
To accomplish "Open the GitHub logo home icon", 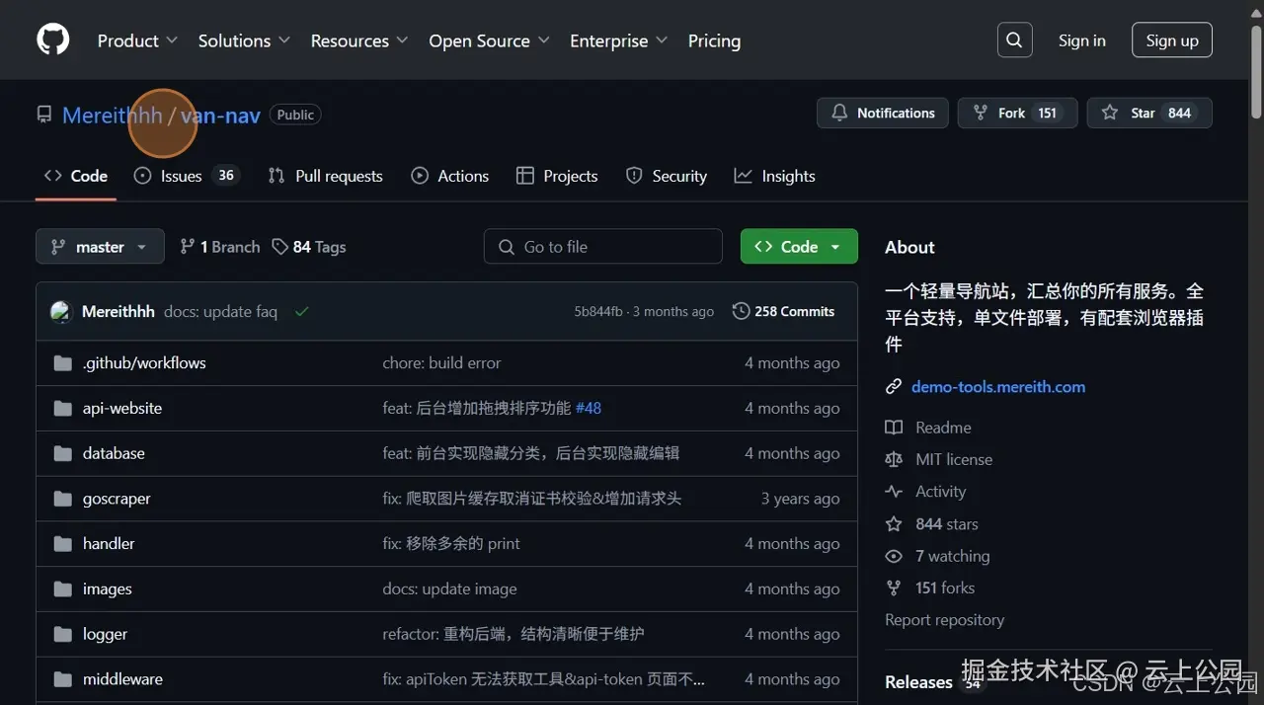I will [53, 39].
